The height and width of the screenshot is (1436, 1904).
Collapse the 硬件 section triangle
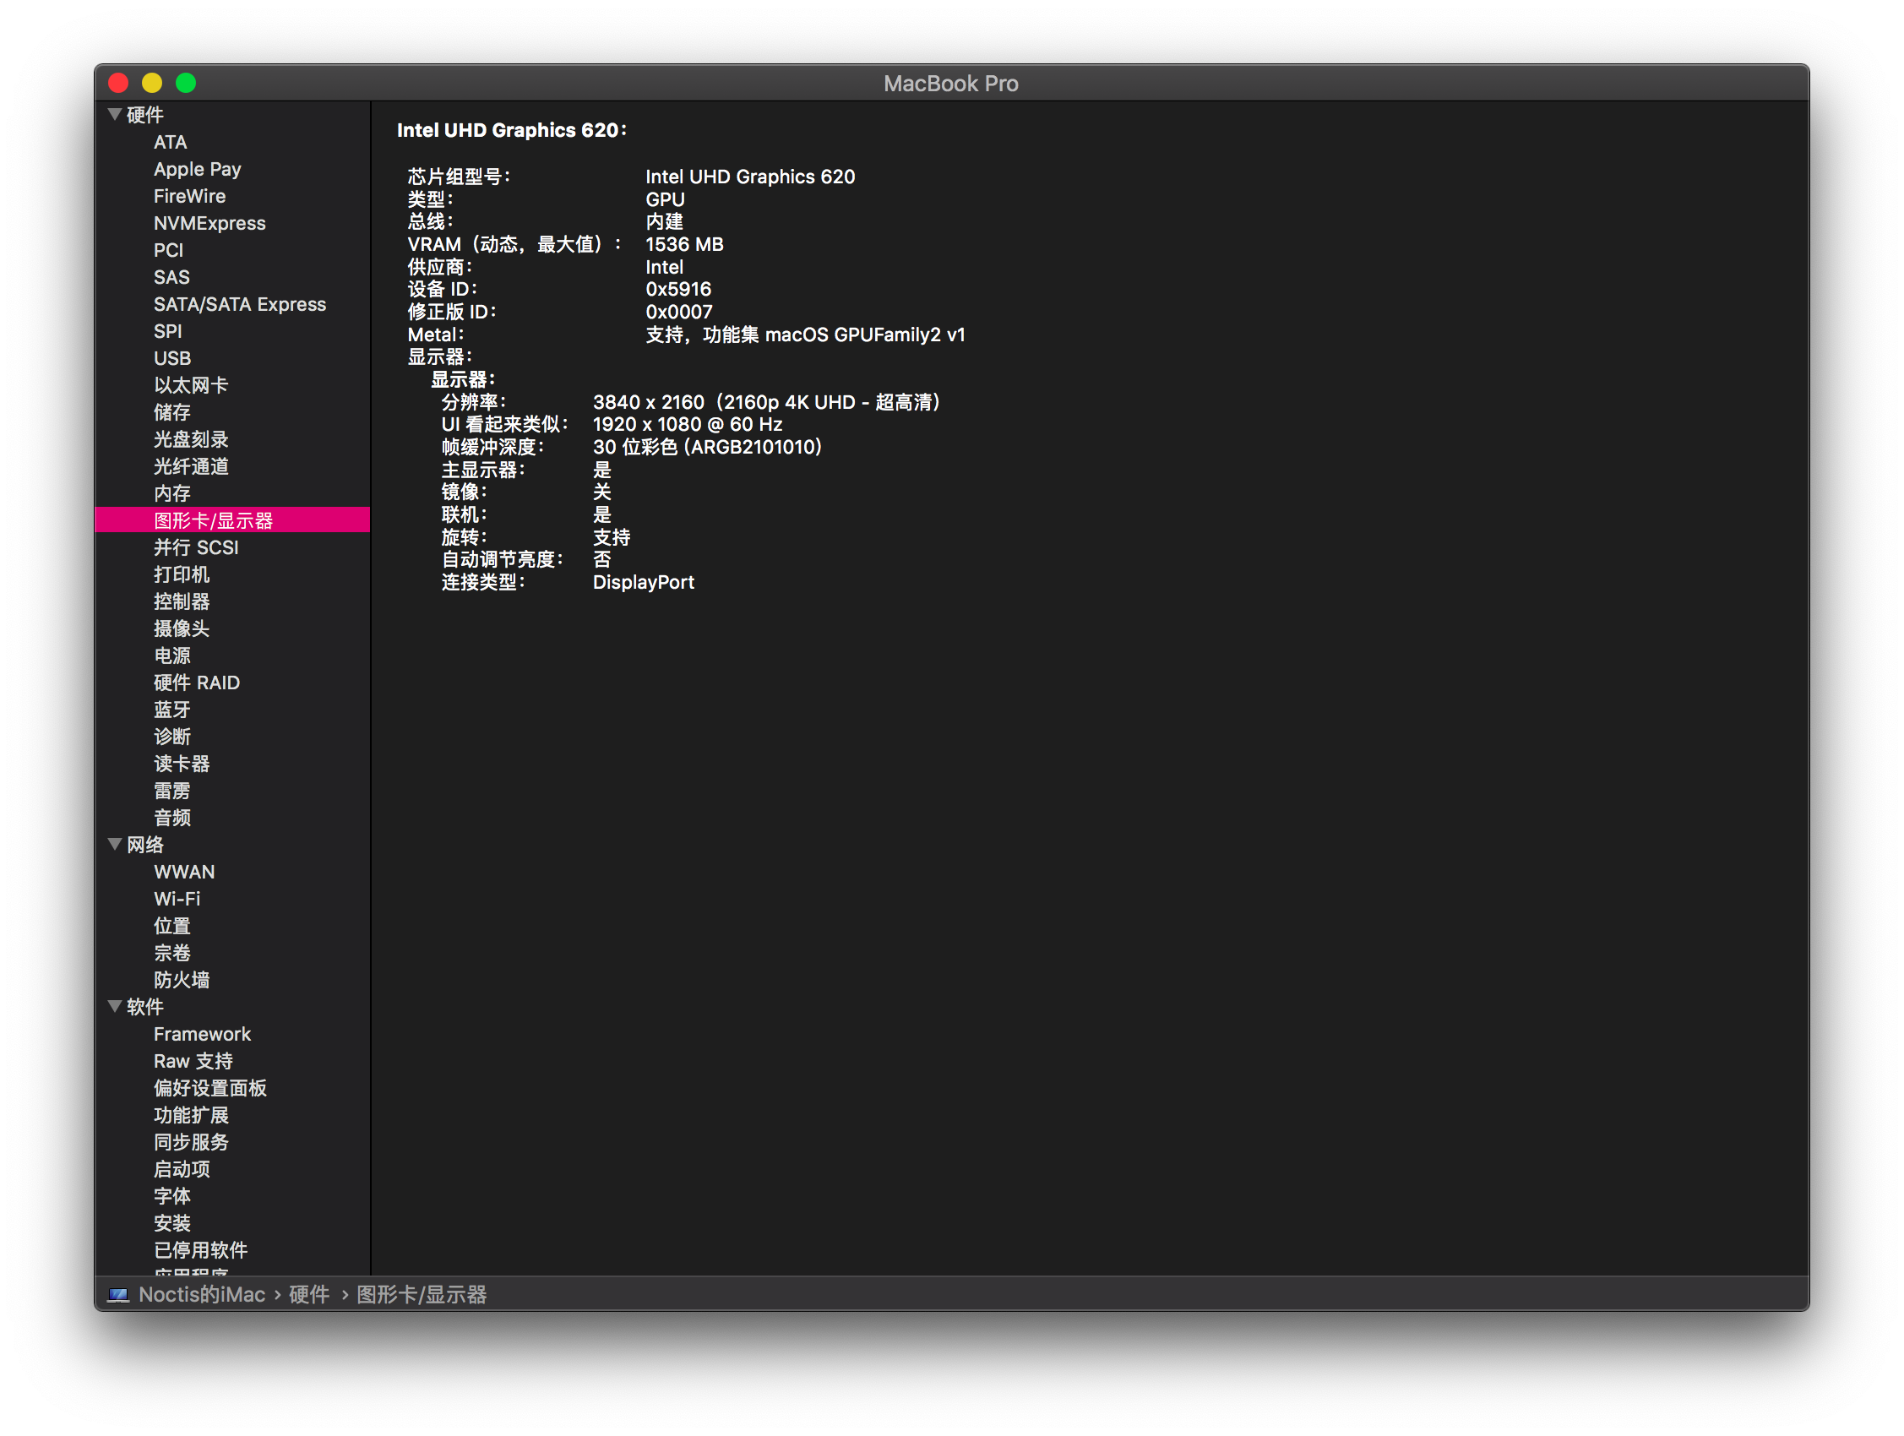(115, 115)
